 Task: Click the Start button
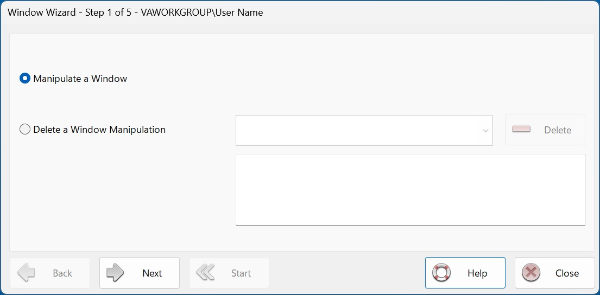[x=229, y=273]
